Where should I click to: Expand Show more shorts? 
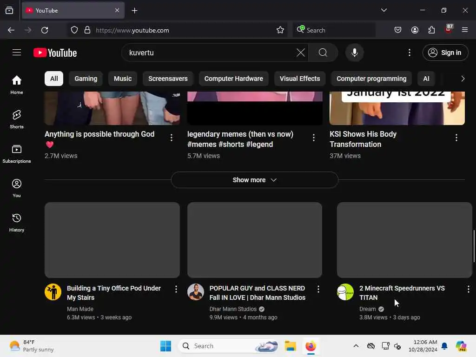pyautogui.click(x=254, y=180)
